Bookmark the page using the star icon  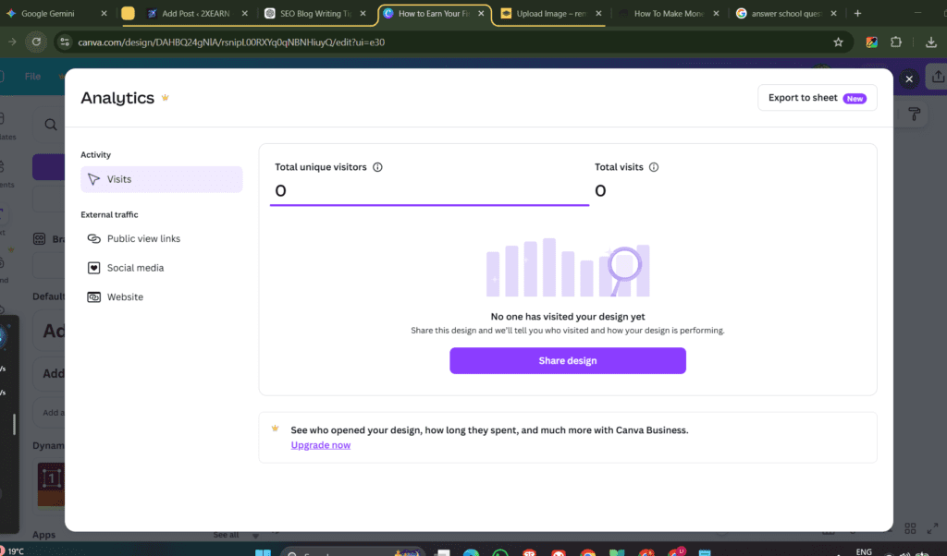coord(838,42)
